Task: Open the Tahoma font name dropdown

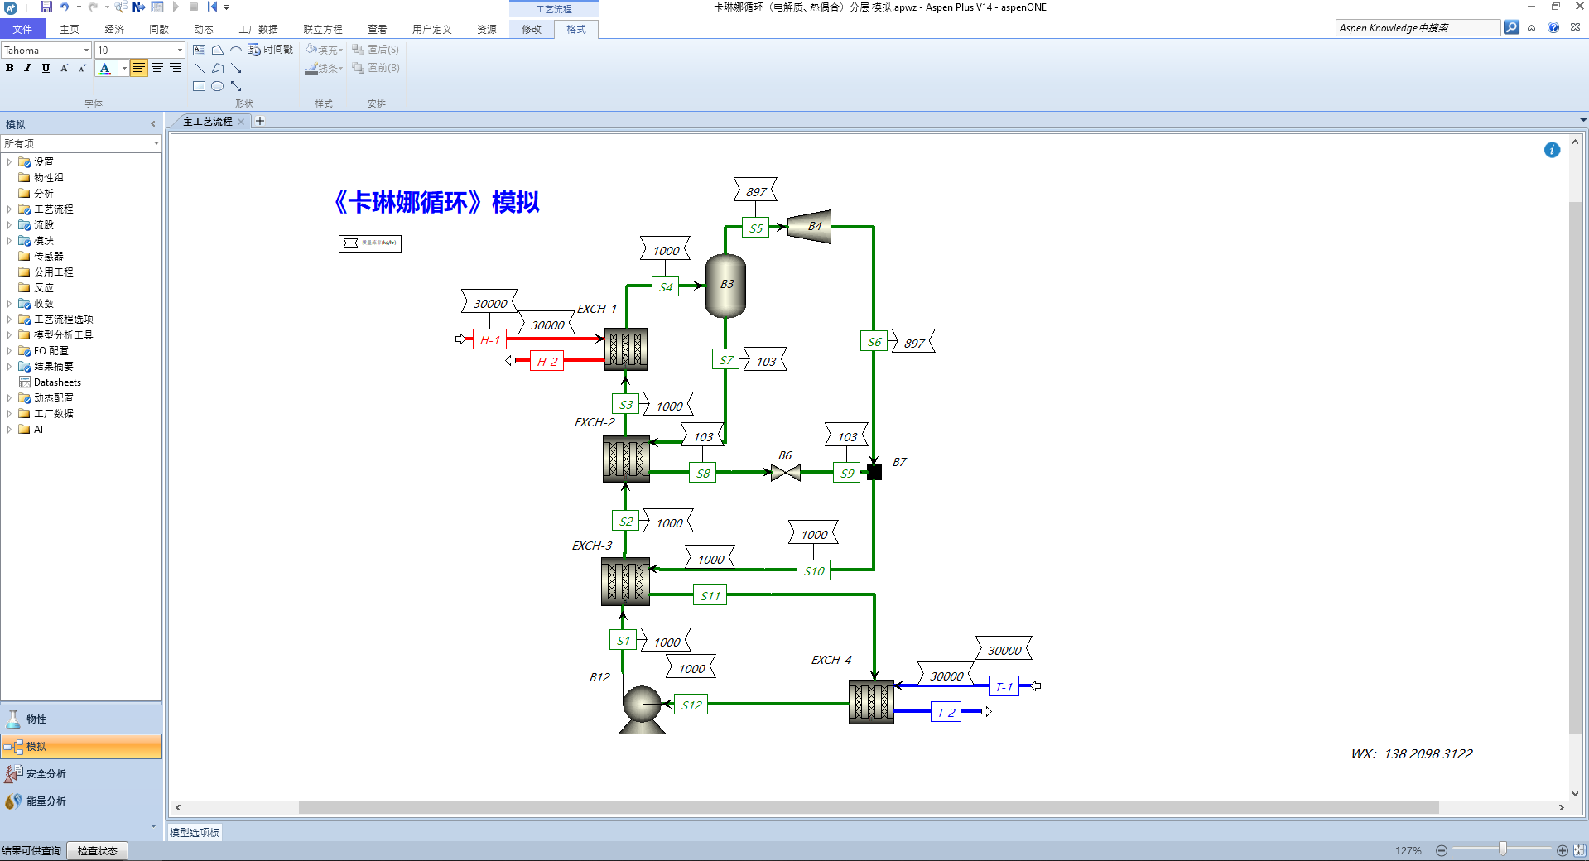Action: point(86,51)
